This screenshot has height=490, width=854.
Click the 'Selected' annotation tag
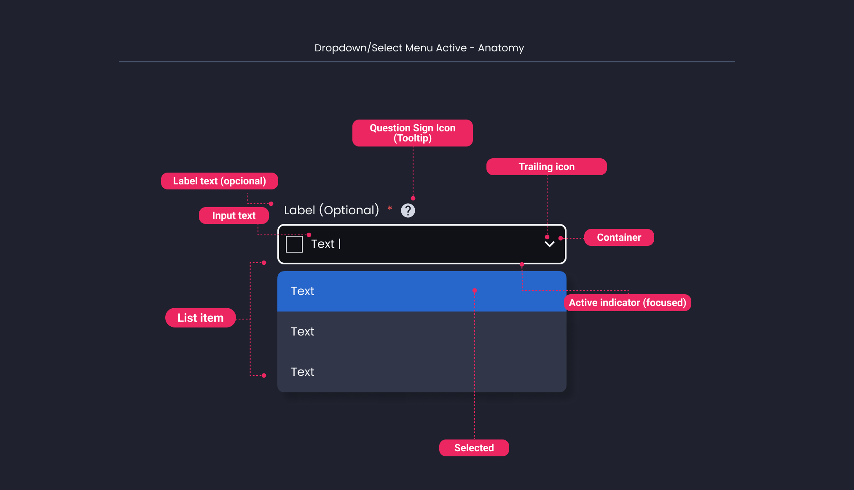click(474, 448)
